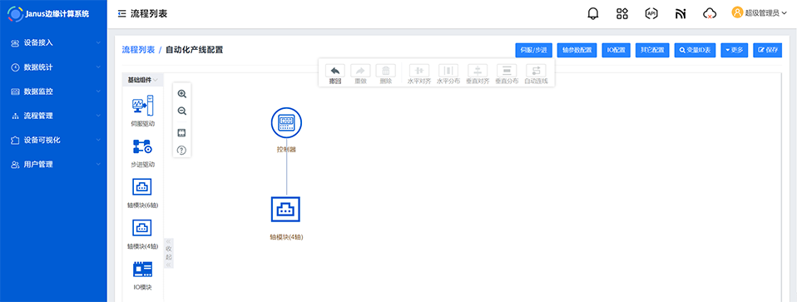Expand the 数据统计 sidebar menu
The height and width of the screenshot is (302, 797).
[53, 67]
